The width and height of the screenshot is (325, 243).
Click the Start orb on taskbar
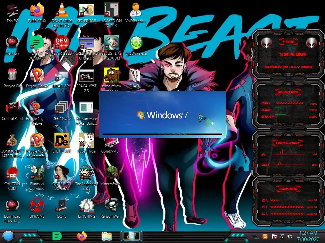(x=8, y=236)
